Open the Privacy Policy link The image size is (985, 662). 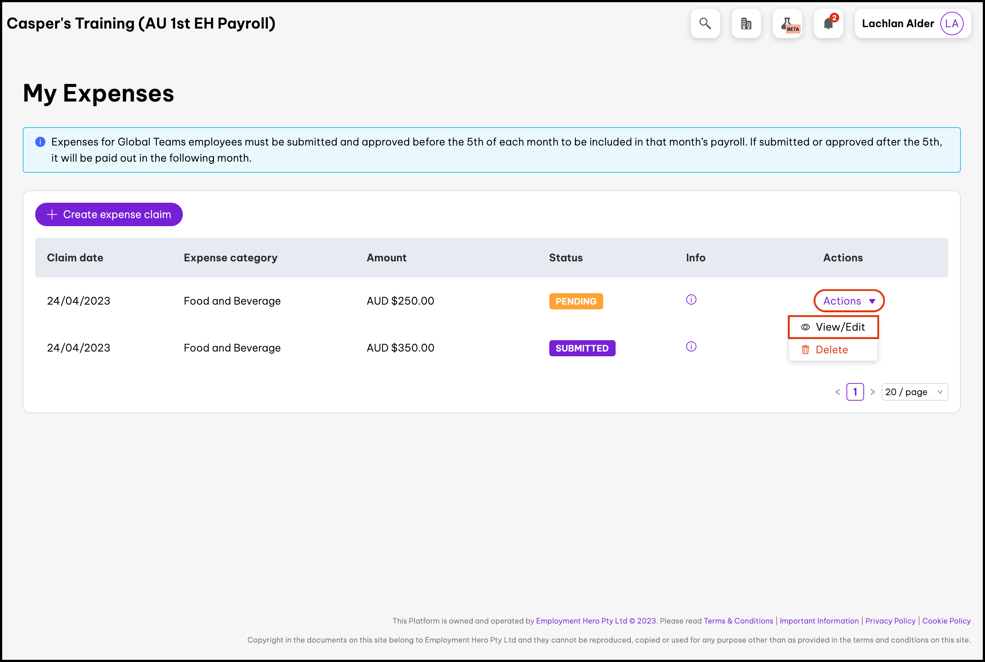point(890,621)
